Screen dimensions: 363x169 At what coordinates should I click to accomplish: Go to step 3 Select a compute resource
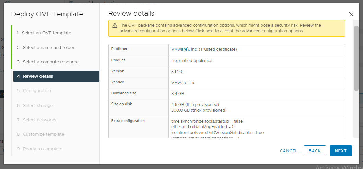pos(48,62)
